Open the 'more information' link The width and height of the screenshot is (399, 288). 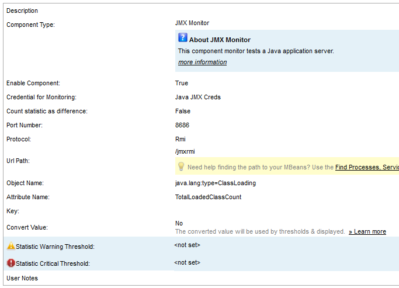click(202, 62)
